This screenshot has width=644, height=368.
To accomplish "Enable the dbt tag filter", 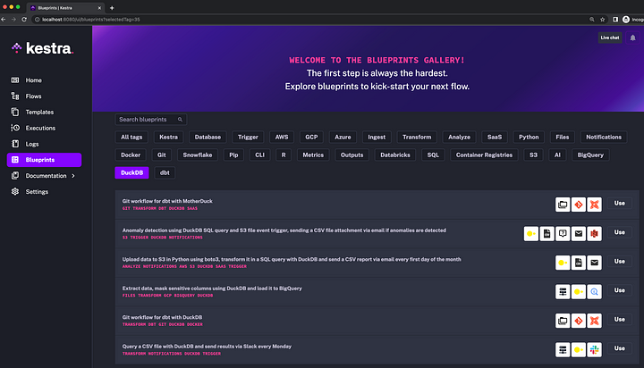I will click(x=165, y=172).
